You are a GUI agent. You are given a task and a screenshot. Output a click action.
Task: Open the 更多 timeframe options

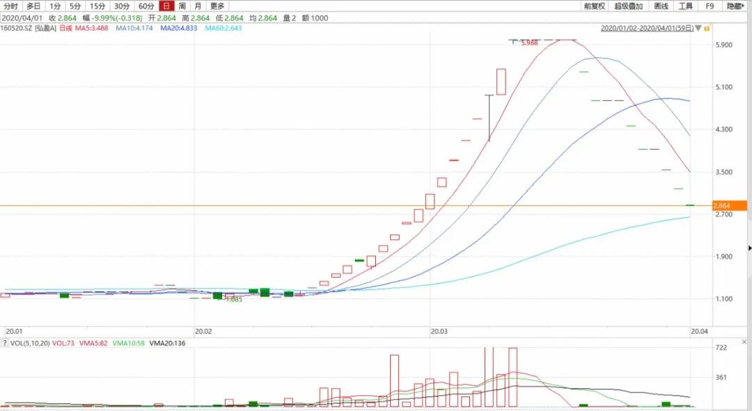[217, 6]
